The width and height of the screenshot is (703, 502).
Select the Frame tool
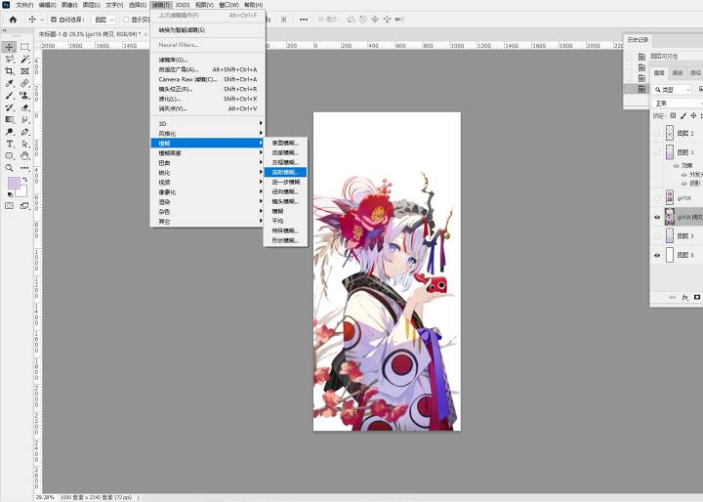click(24, 71)
